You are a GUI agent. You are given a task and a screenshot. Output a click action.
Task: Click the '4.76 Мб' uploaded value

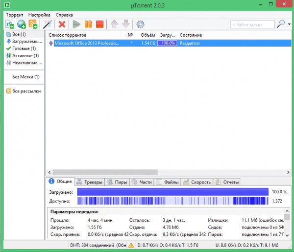point(171,227)
